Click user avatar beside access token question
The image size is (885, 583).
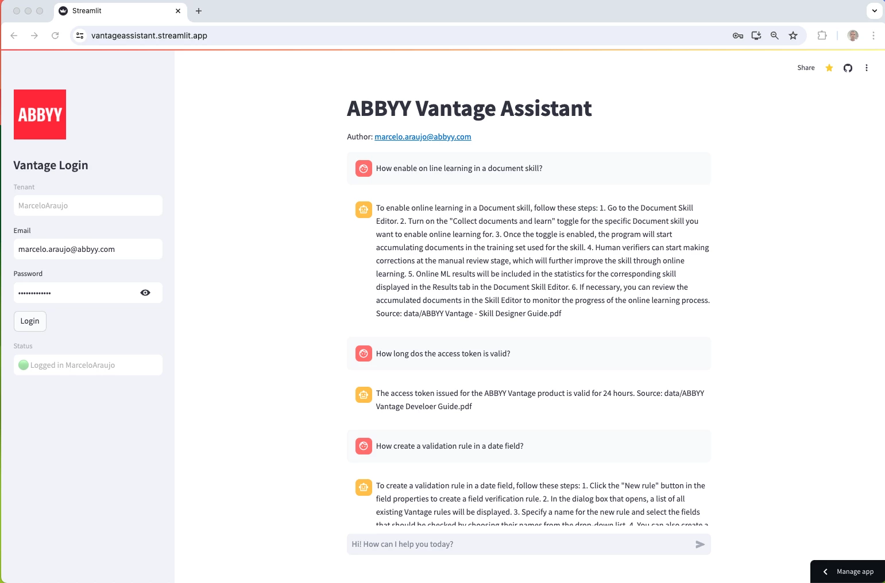[364, 353]
